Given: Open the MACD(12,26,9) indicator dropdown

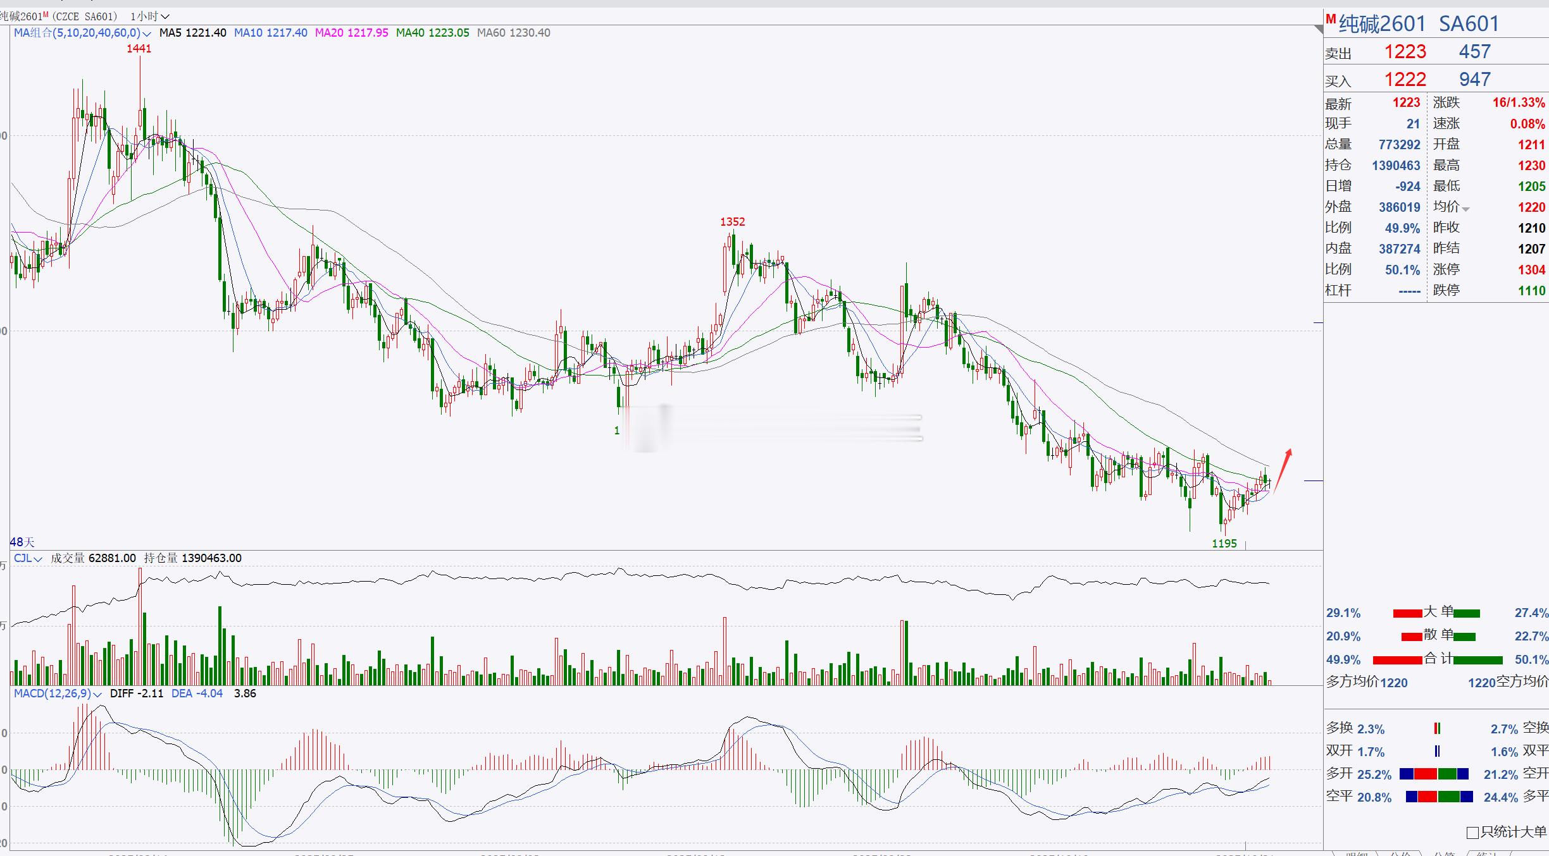Looking at the screenshot, I should pyautogui.click(x=97, y=694).
